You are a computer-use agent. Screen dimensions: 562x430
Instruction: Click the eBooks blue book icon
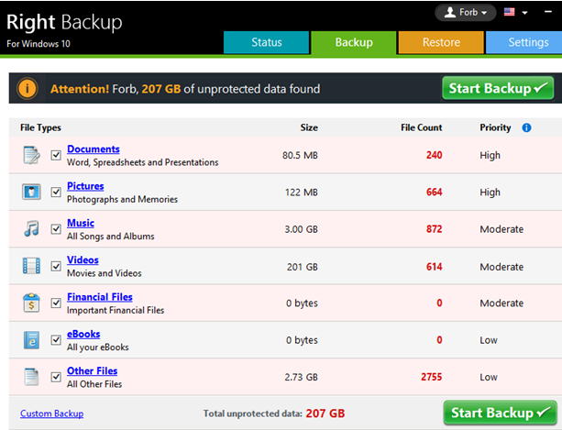pos(31,340)
